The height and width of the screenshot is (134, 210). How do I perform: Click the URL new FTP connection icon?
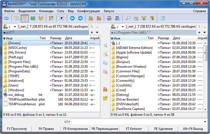(x=117, y=18)
